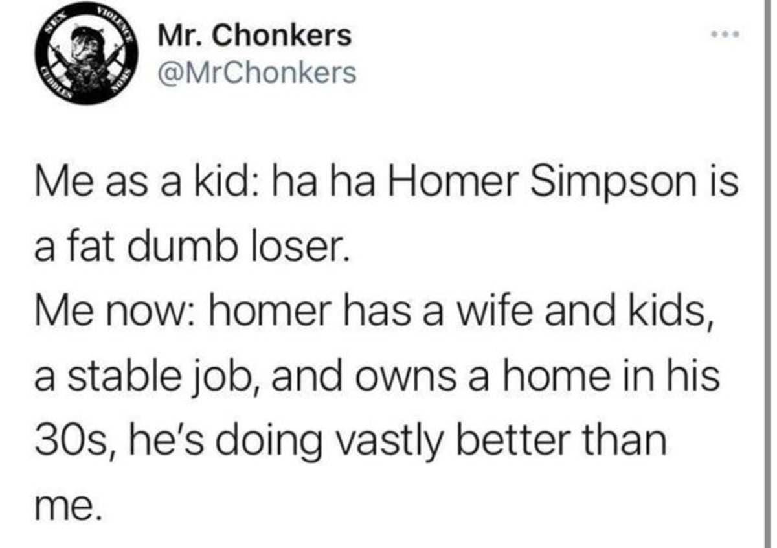
Task: Open the Mr. Chonkers display name link
Action: pos(254,35)
